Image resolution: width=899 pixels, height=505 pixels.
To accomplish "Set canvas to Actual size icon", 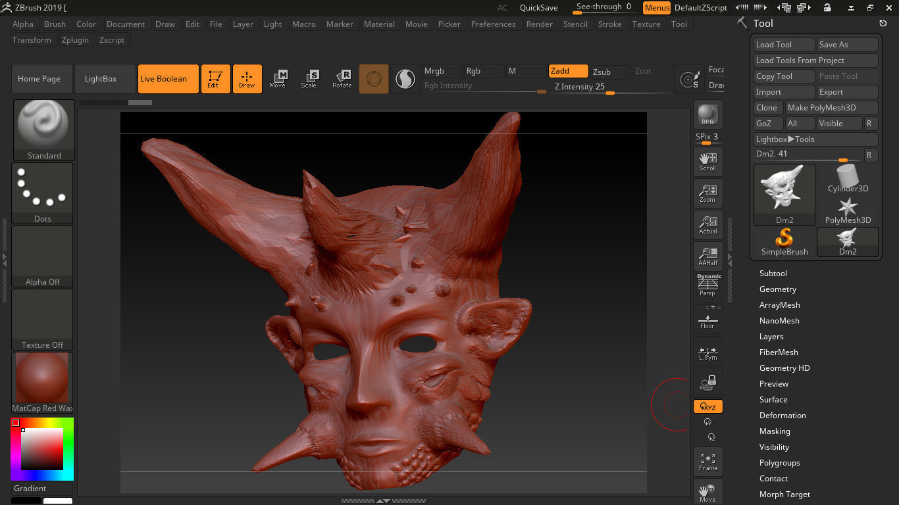I will click(708, 225).
